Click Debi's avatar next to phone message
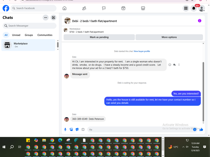The image size is (210, 157). pyautogui.click(x=66, y=119)
